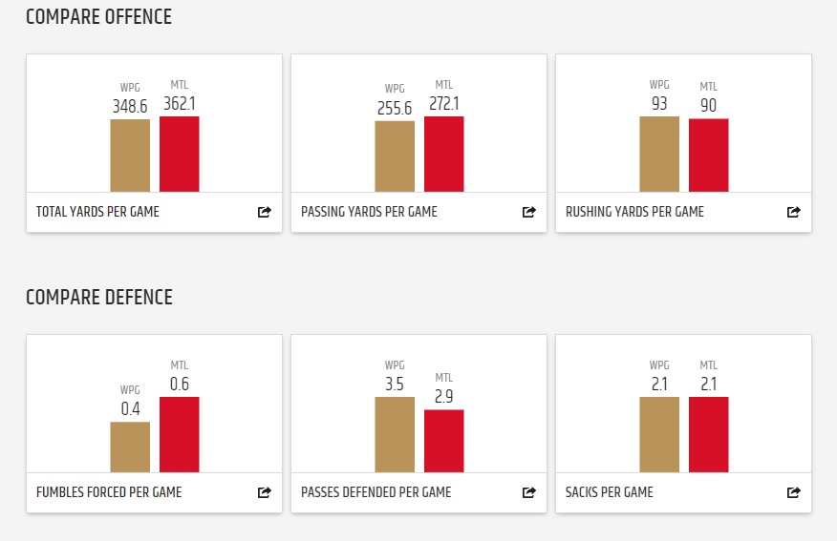Viewport: 837px width, 541px height.
Task: Click share icon for Total Yards Per Game
Action: click(x=265, y=212)
